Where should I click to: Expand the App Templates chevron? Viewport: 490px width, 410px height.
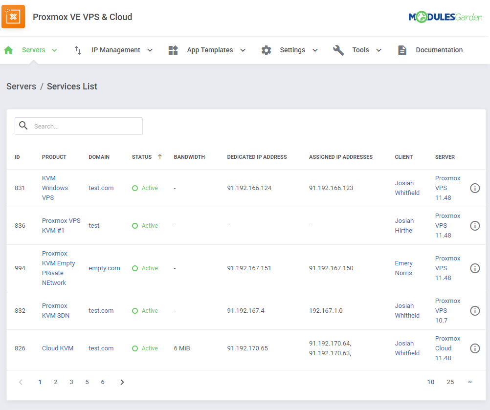pyautogui.click(x=243, y=50)
